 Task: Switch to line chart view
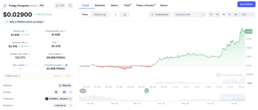pyautogui.click(x=116, y=15)
